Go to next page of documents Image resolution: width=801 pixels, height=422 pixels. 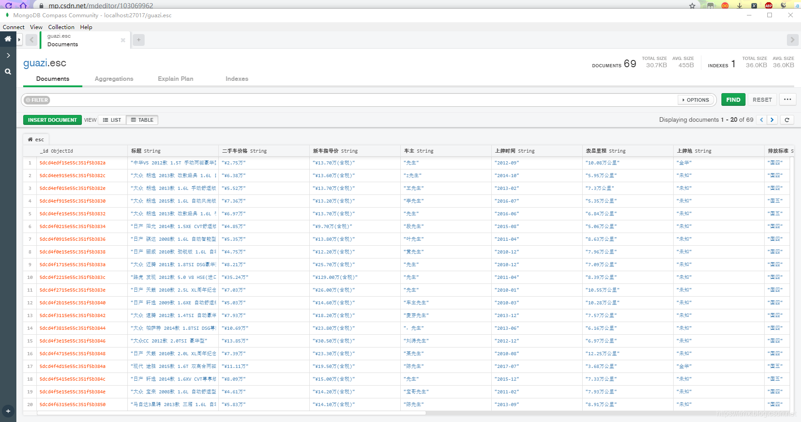click(772, 120)
